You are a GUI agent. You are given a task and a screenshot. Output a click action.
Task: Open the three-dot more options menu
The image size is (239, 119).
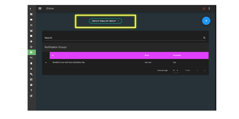[x=209, y=8]
